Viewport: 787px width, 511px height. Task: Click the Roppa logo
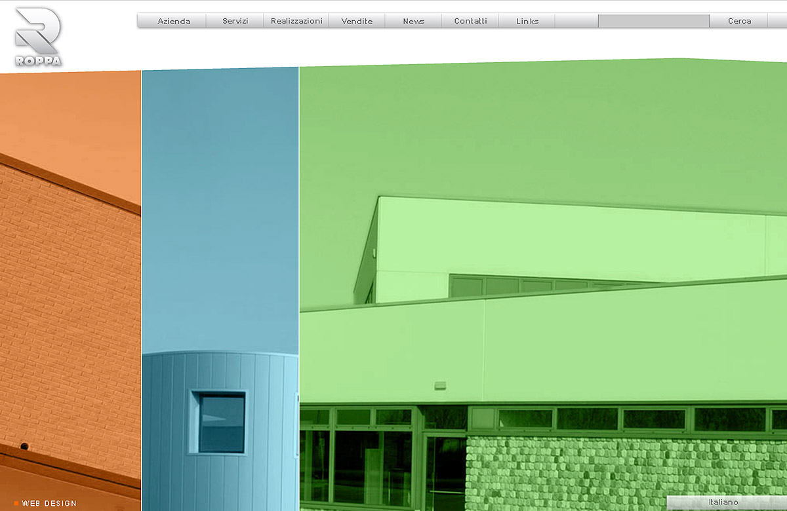click(x=38, y=37)
